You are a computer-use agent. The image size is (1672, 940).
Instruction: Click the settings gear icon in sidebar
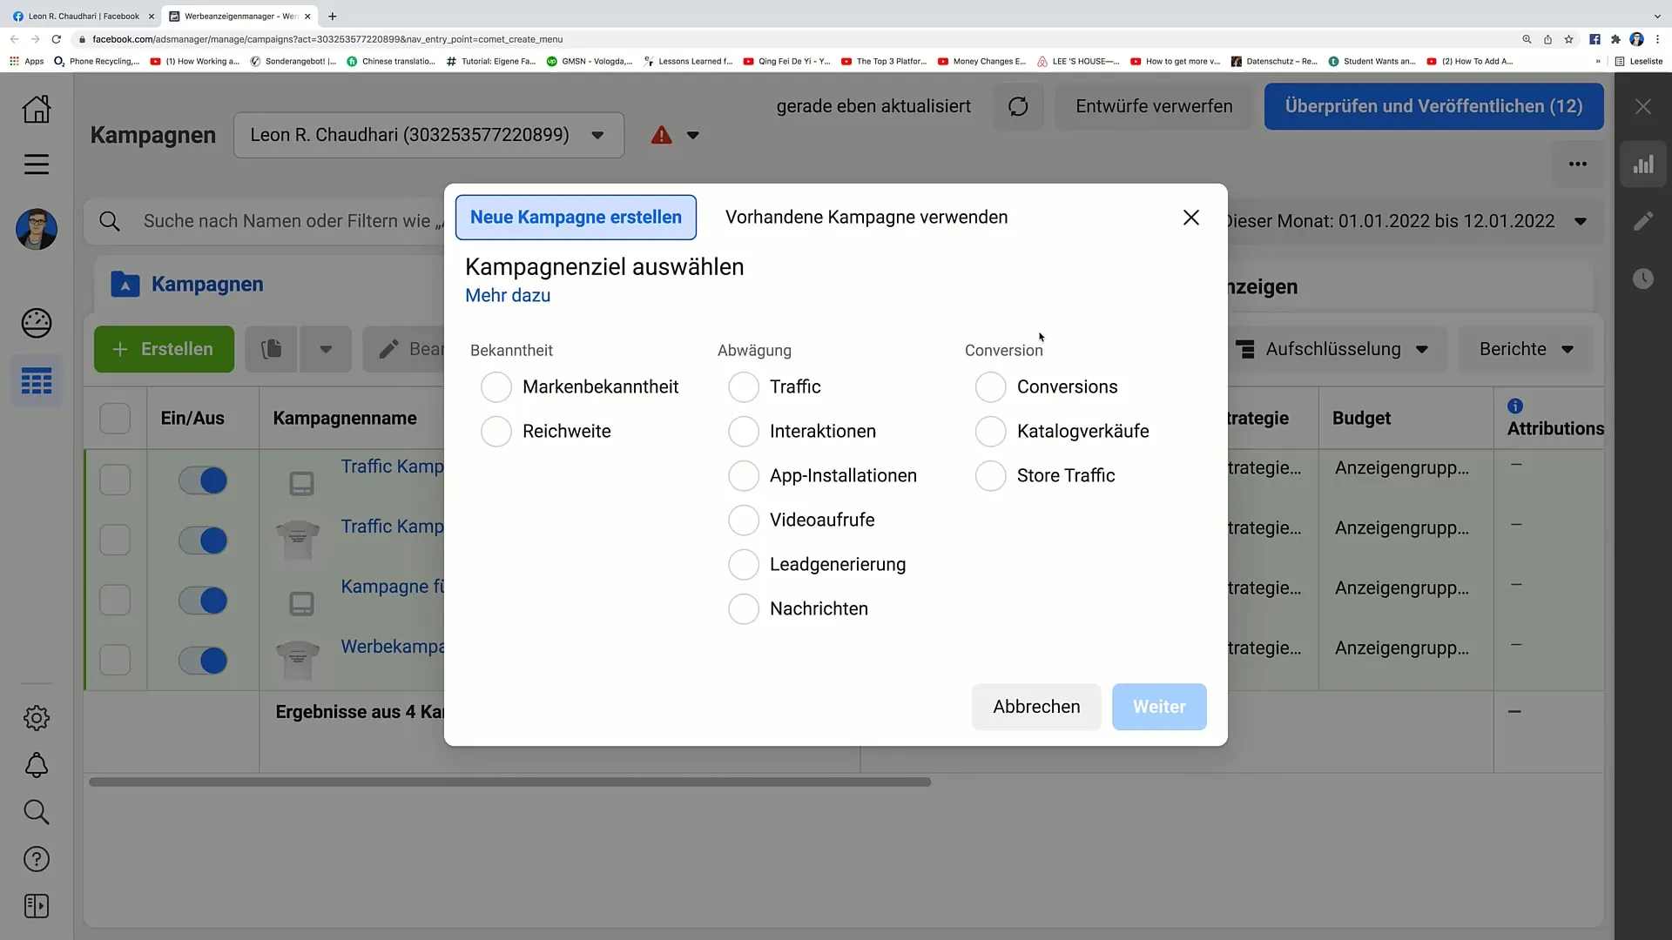click(x=37, y=717)
